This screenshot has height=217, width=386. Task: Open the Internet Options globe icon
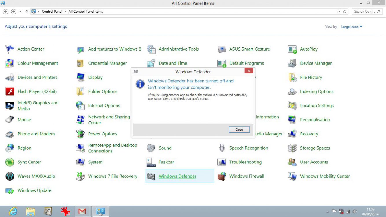click(x=80, y=106)
